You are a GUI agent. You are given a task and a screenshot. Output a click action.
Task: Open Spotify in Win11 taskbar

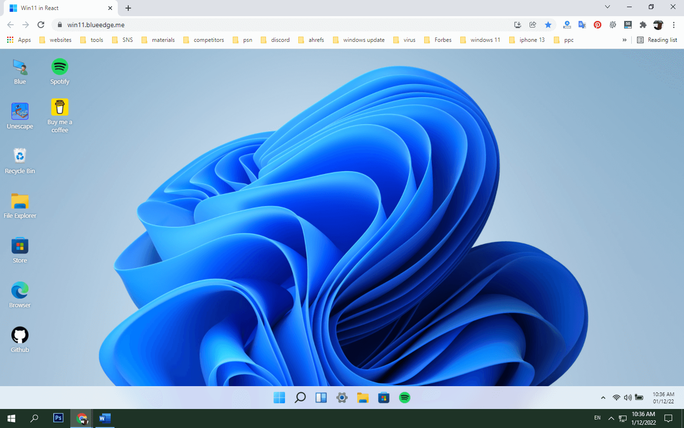(x=405, y=398)
